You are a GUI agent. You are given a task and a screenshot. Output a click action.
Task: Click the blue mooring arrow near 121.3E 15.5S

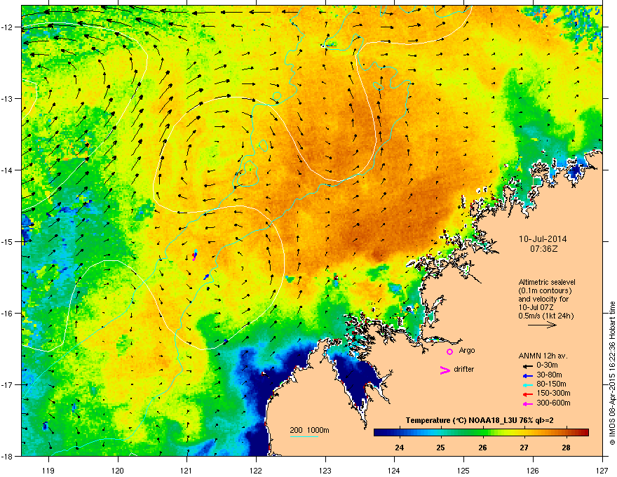click(206, 277)
